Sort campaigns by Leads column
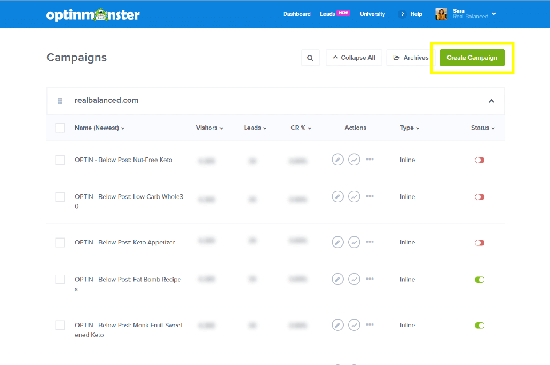550x365 pixels. (x=255, y=128)
